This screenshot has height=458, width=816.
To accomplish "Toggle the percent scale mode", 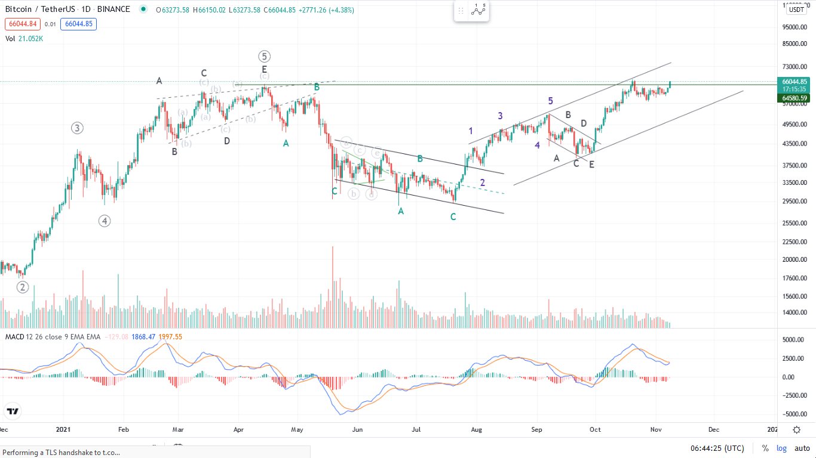I will click(x=765, y=448).
